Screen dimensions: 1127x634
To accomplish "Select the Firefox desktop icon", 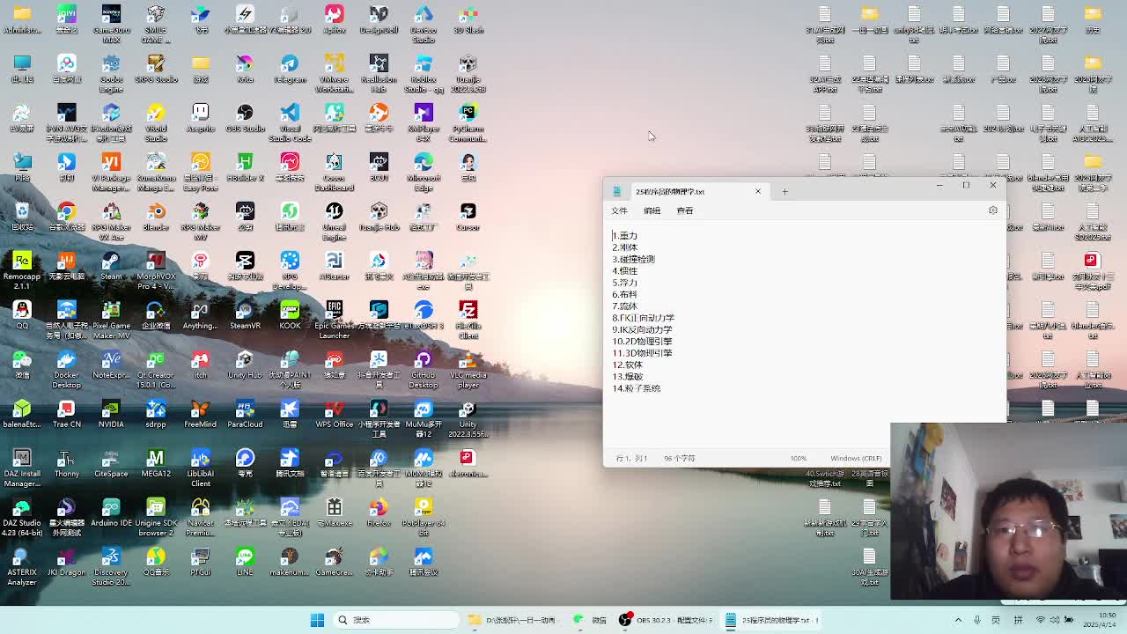I will (379, 512).
